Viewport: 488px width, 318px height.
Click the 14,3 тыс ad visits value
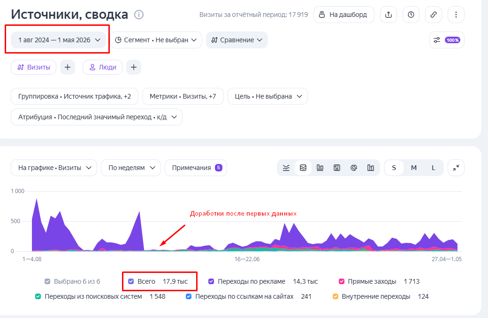(305, 281)
